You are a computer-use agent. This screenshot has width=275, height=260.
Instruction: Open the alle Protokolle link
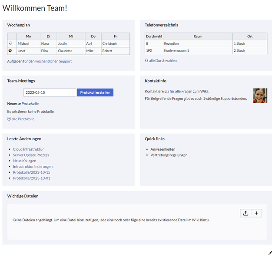[x=23, y=119]
